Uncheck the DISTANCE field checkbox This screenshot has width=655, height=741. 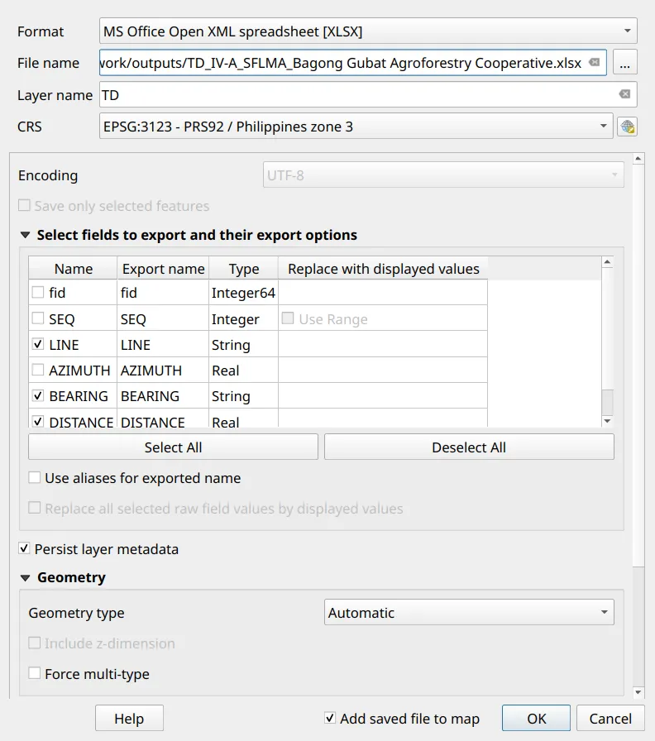pos(38,421)
